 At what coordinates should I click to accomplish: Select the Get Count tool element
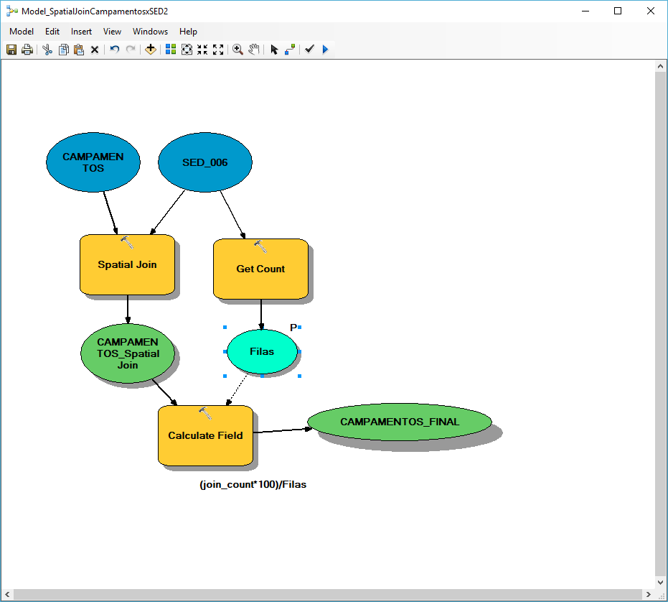[x=260, y=269]
